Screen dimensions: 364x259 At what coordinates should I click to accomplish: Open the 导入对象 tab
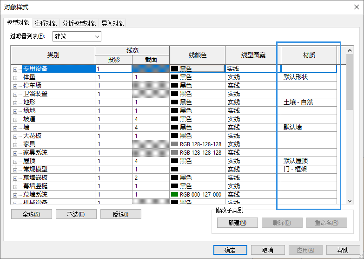(113, 23)
